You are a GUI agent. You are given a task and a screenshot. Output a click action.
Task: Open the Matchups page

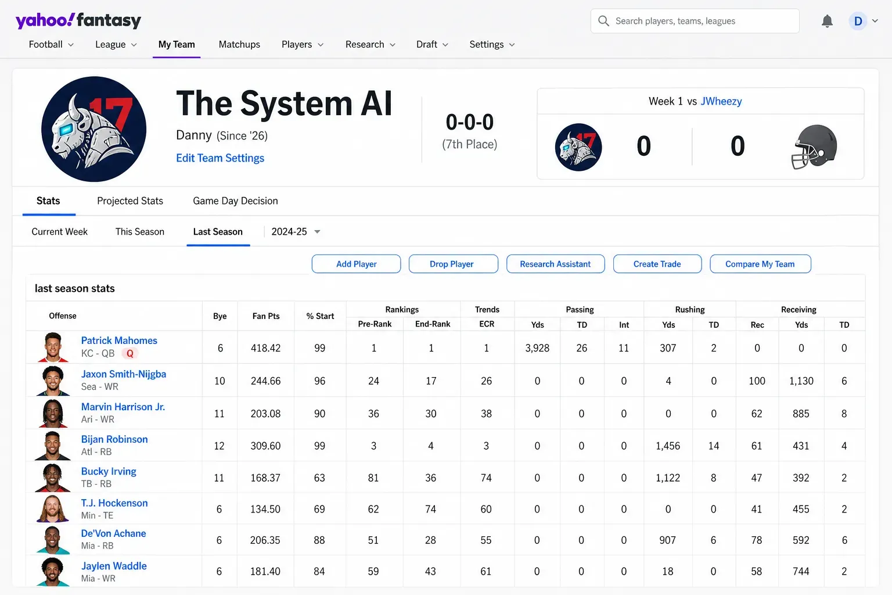coord(239,44)
